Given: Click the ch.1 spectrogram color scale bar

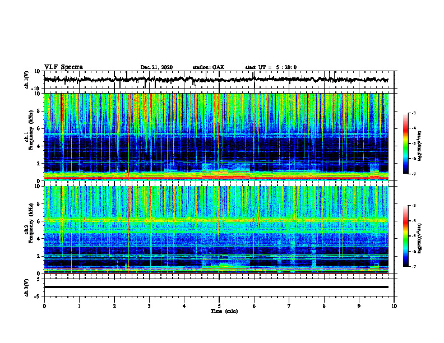Looking at the screenshot, I should pyautogui.click(x=405, y=143).
